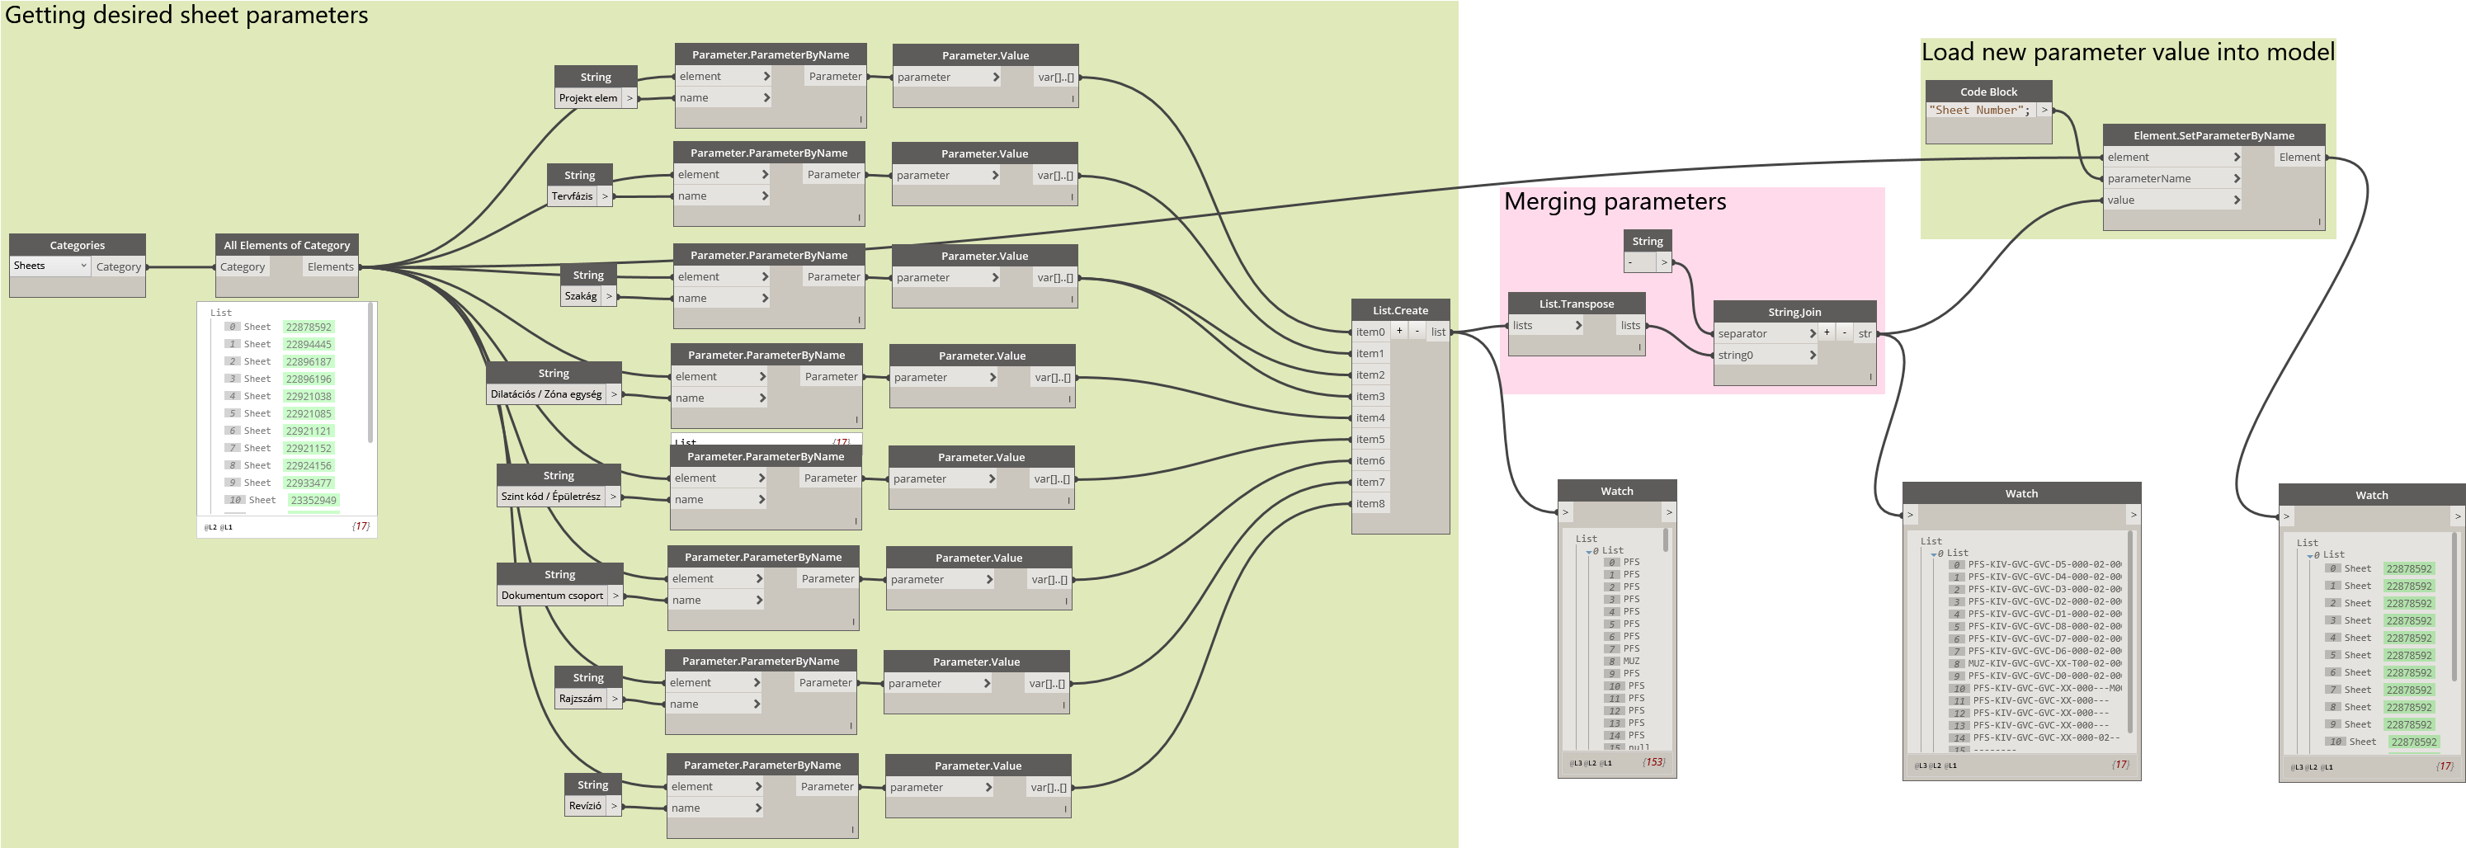This screenshot has height=848, width=2466.
Task: Click the + button on List.Create to add an input
Action: tap(1399, 331)
